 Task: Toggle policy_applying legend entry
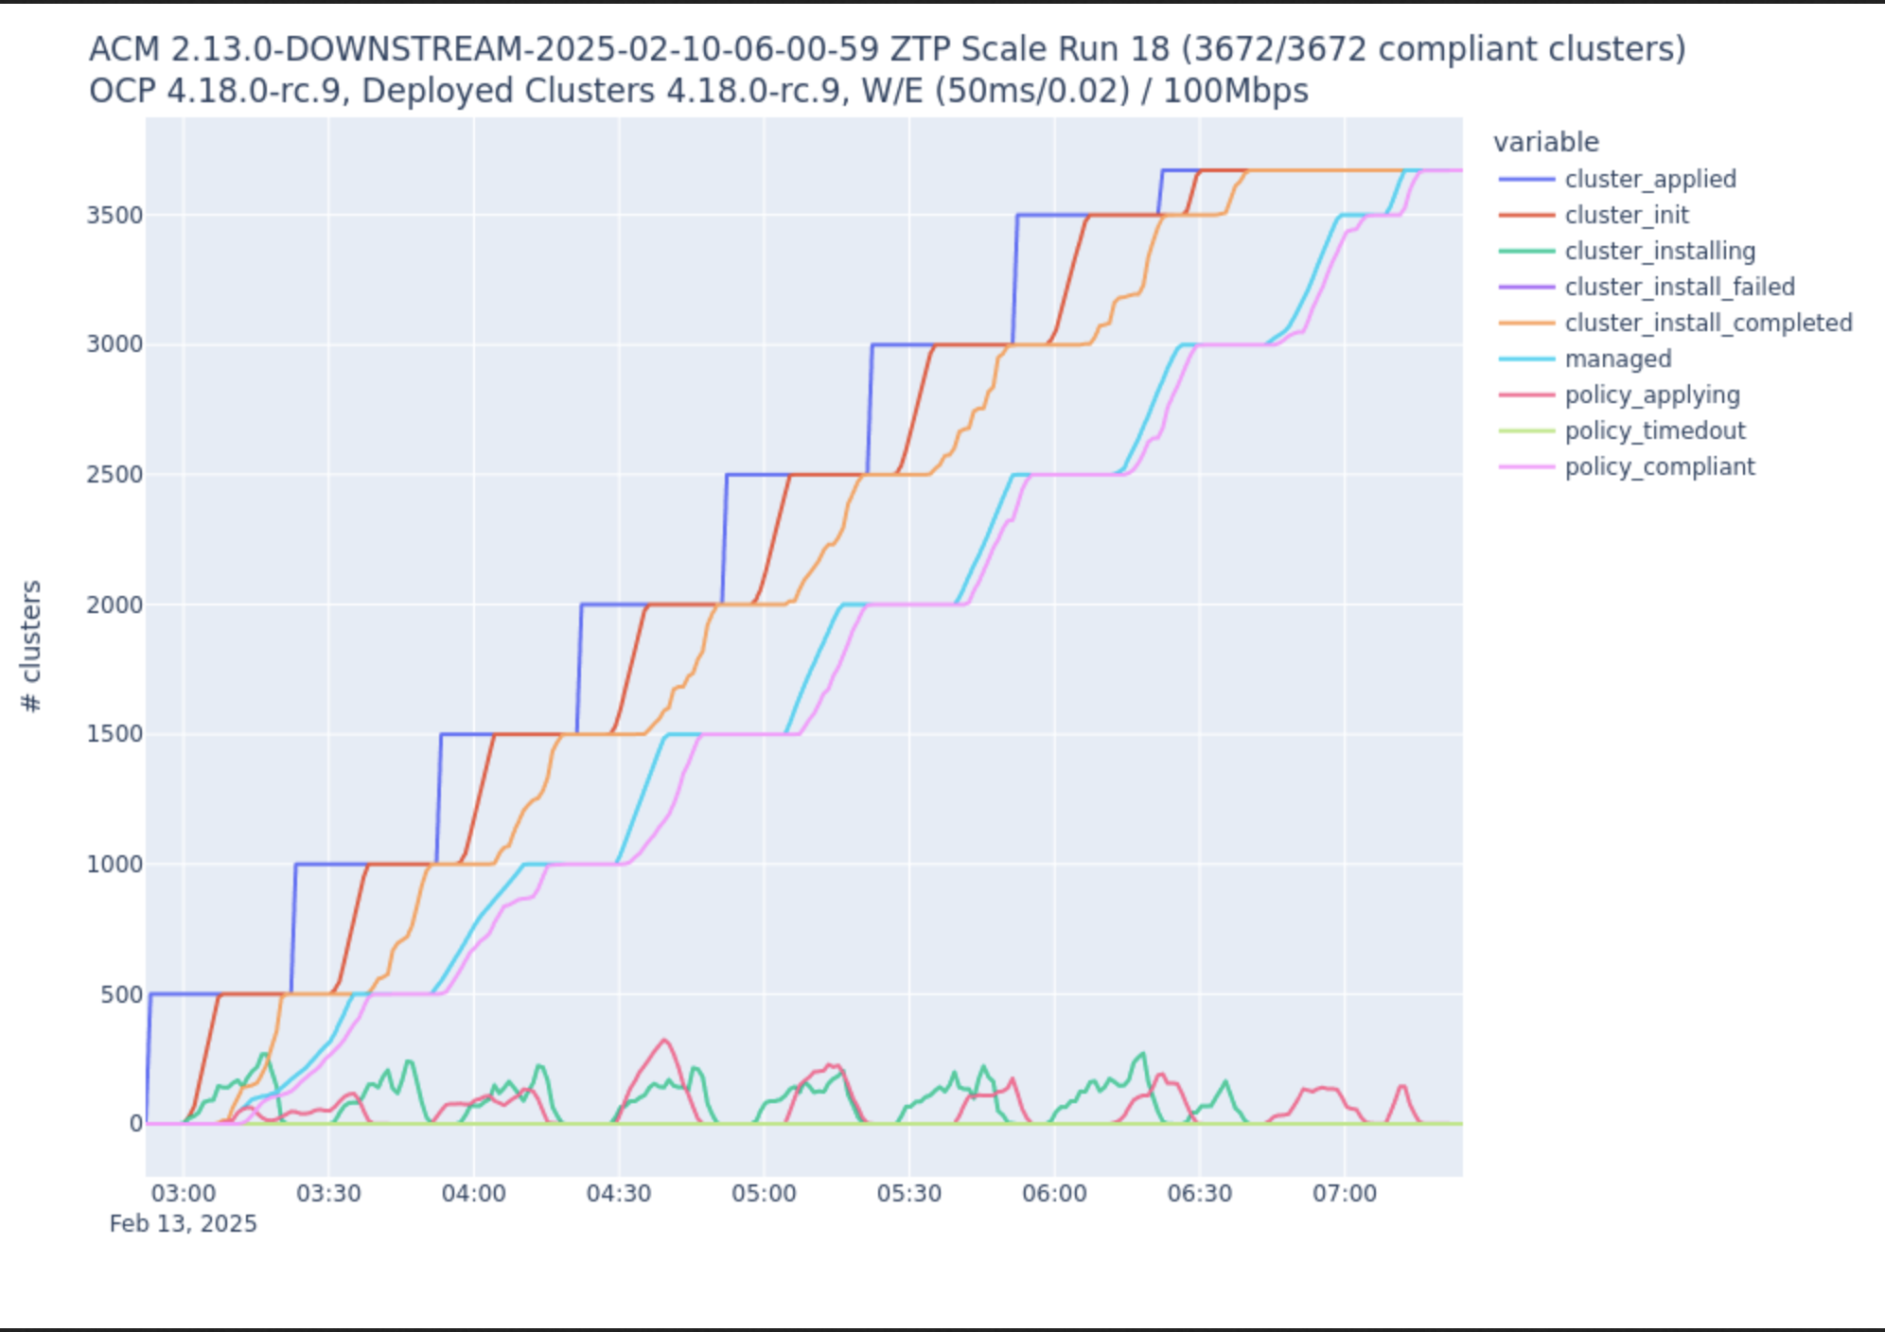(1651, 394)
